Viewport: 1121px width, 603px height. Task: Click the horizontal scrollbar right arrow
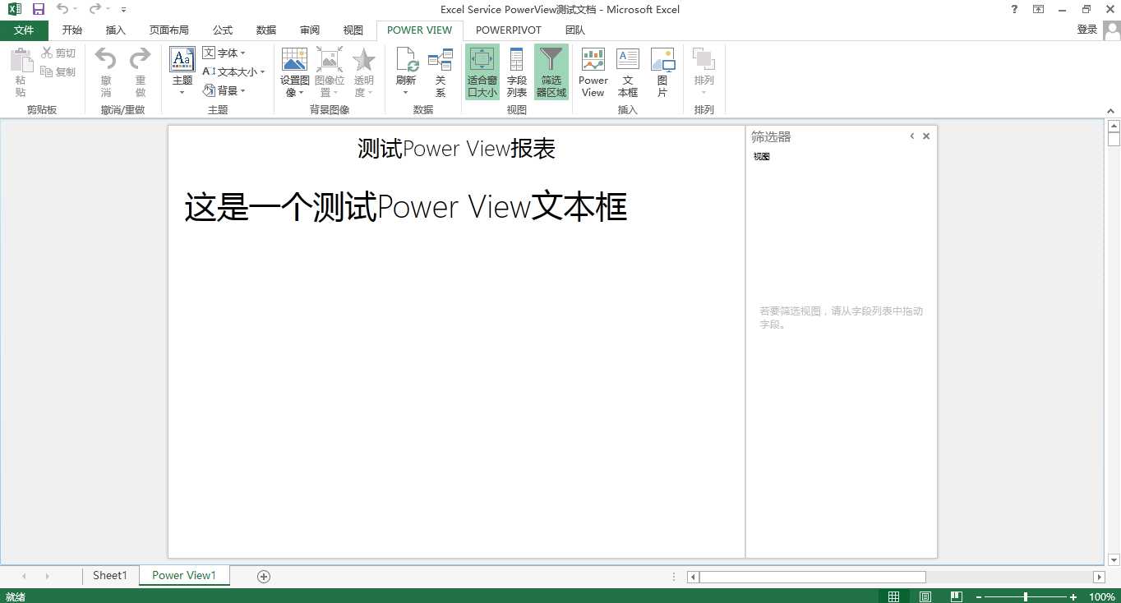pos(1099,578)
